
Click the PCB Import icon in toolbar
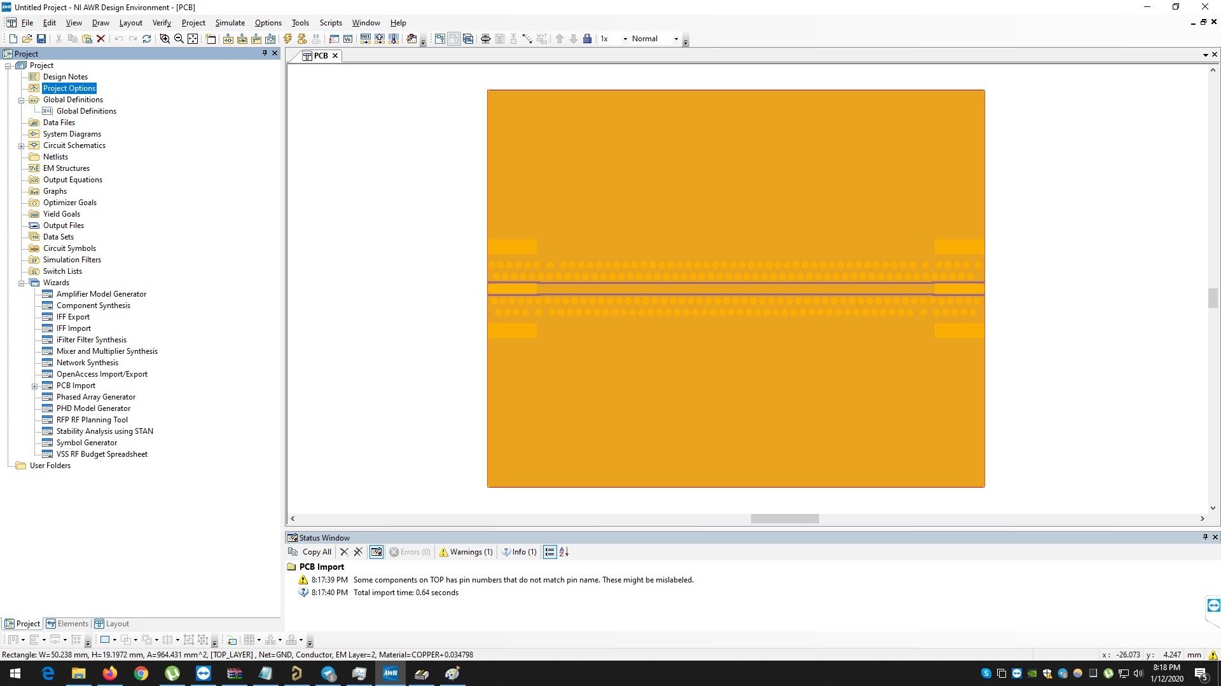point(411,39)
